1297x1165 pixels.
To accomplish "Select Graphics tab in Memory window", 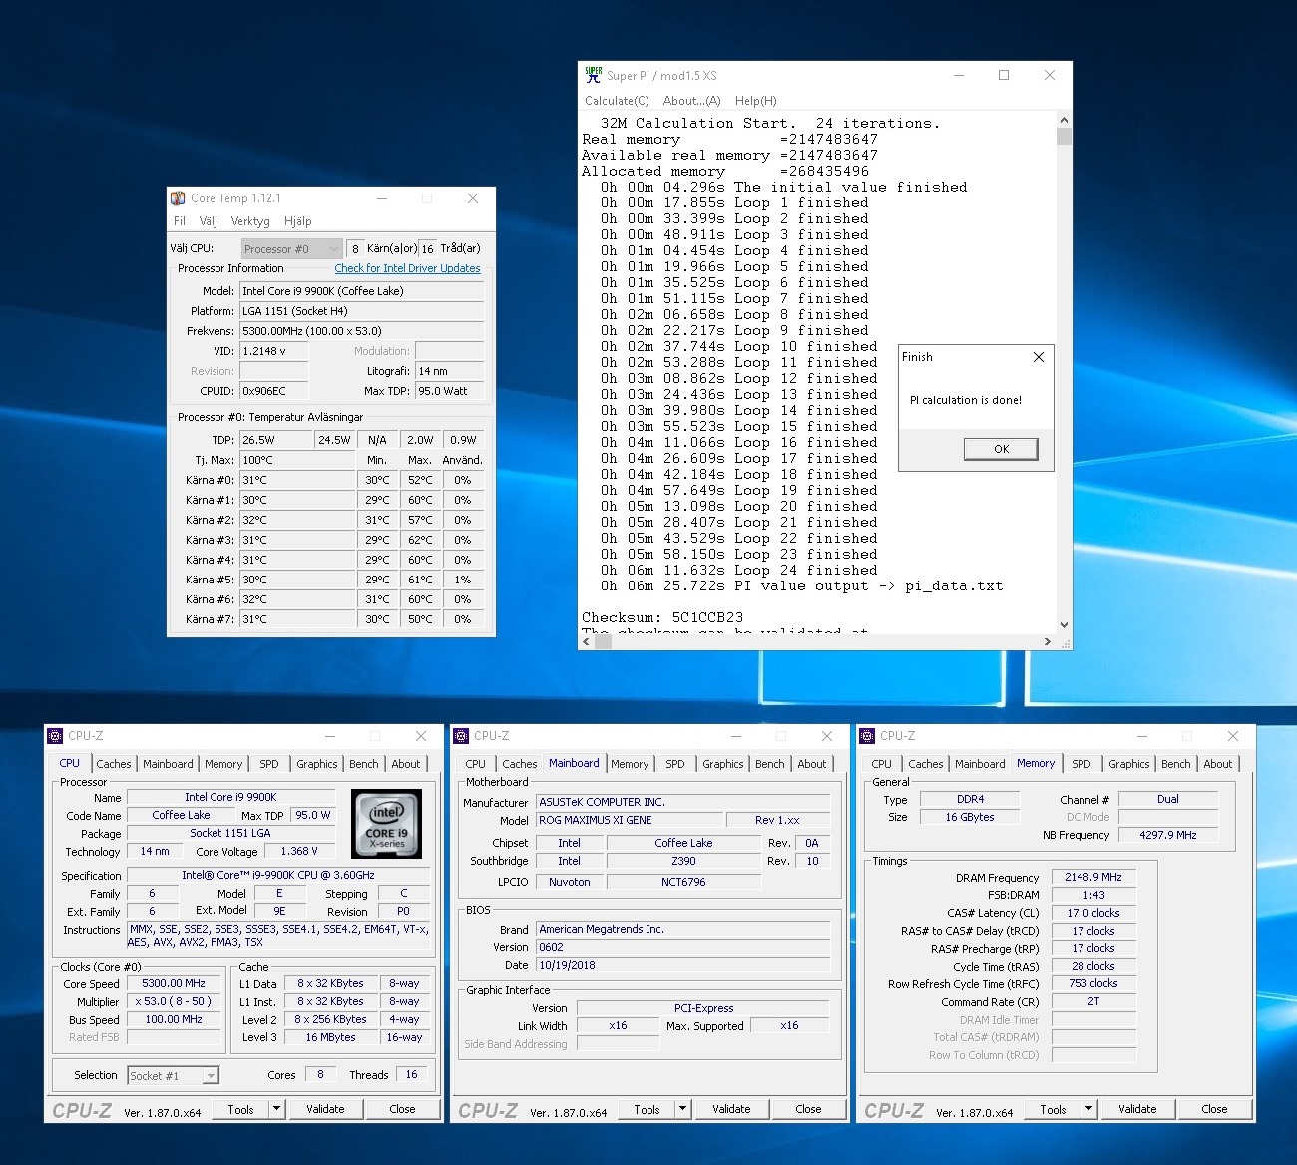I will click(x=1129, y=764).
